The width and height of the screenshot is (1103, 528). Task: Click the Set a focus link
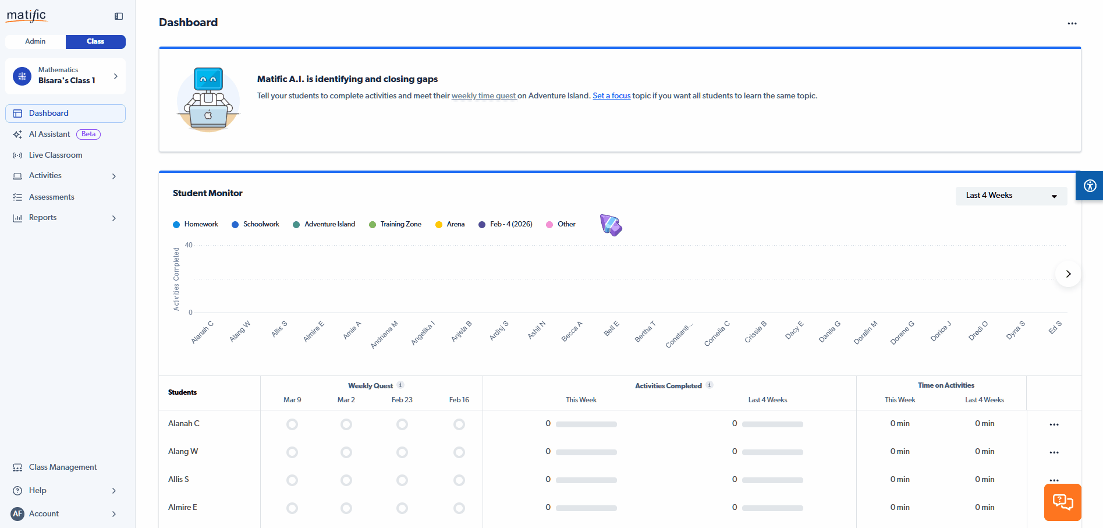(611, 95)
